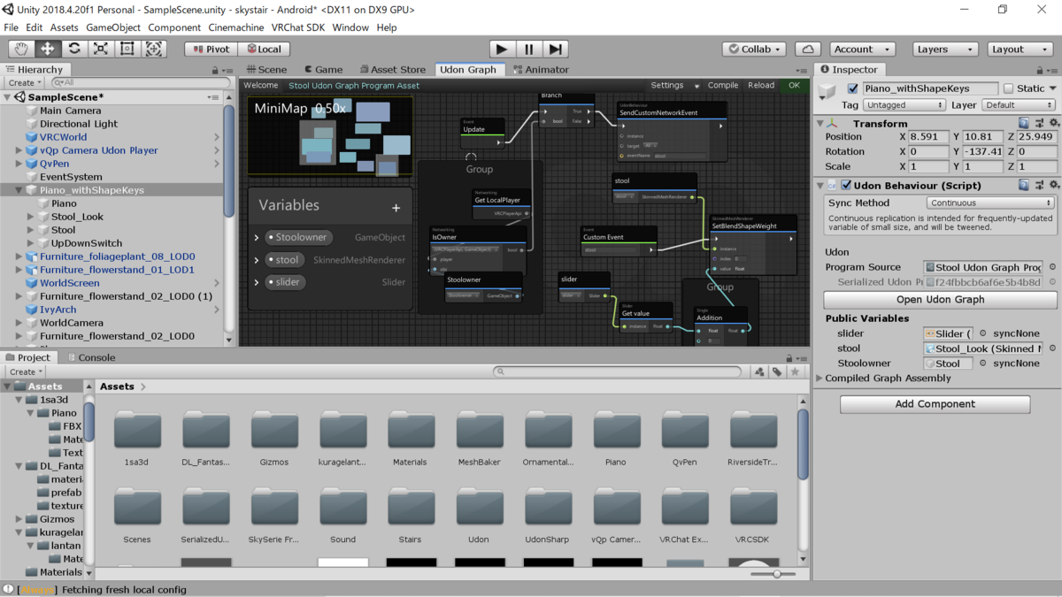Click the Play button

pyautogui.click(x=502, y=50)
